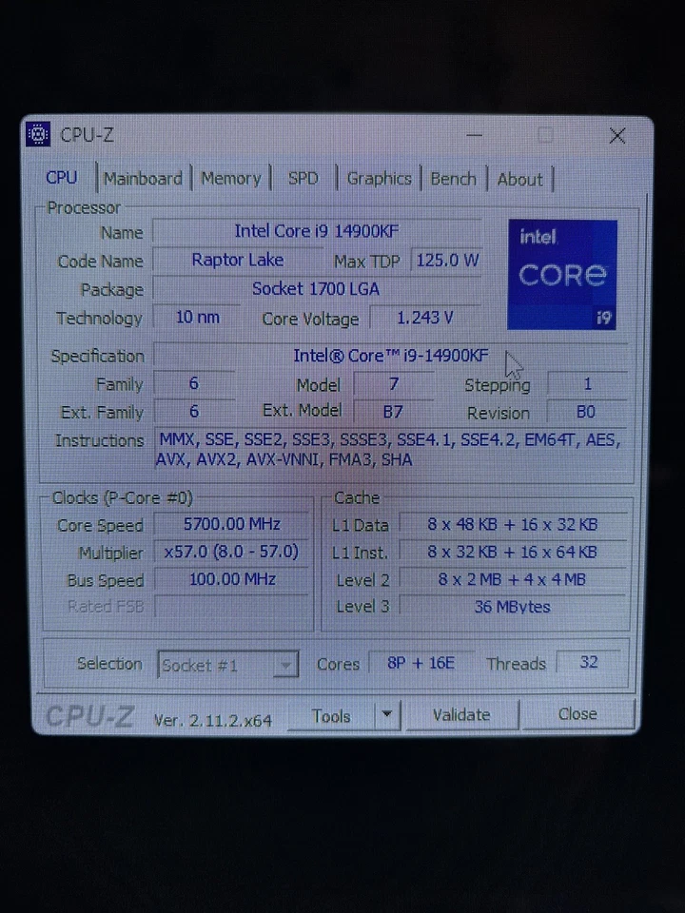The height and width of the screenshot is (913, 685).
Task: Expand the Tools button dropdown arrow
Action: [387, 714]
